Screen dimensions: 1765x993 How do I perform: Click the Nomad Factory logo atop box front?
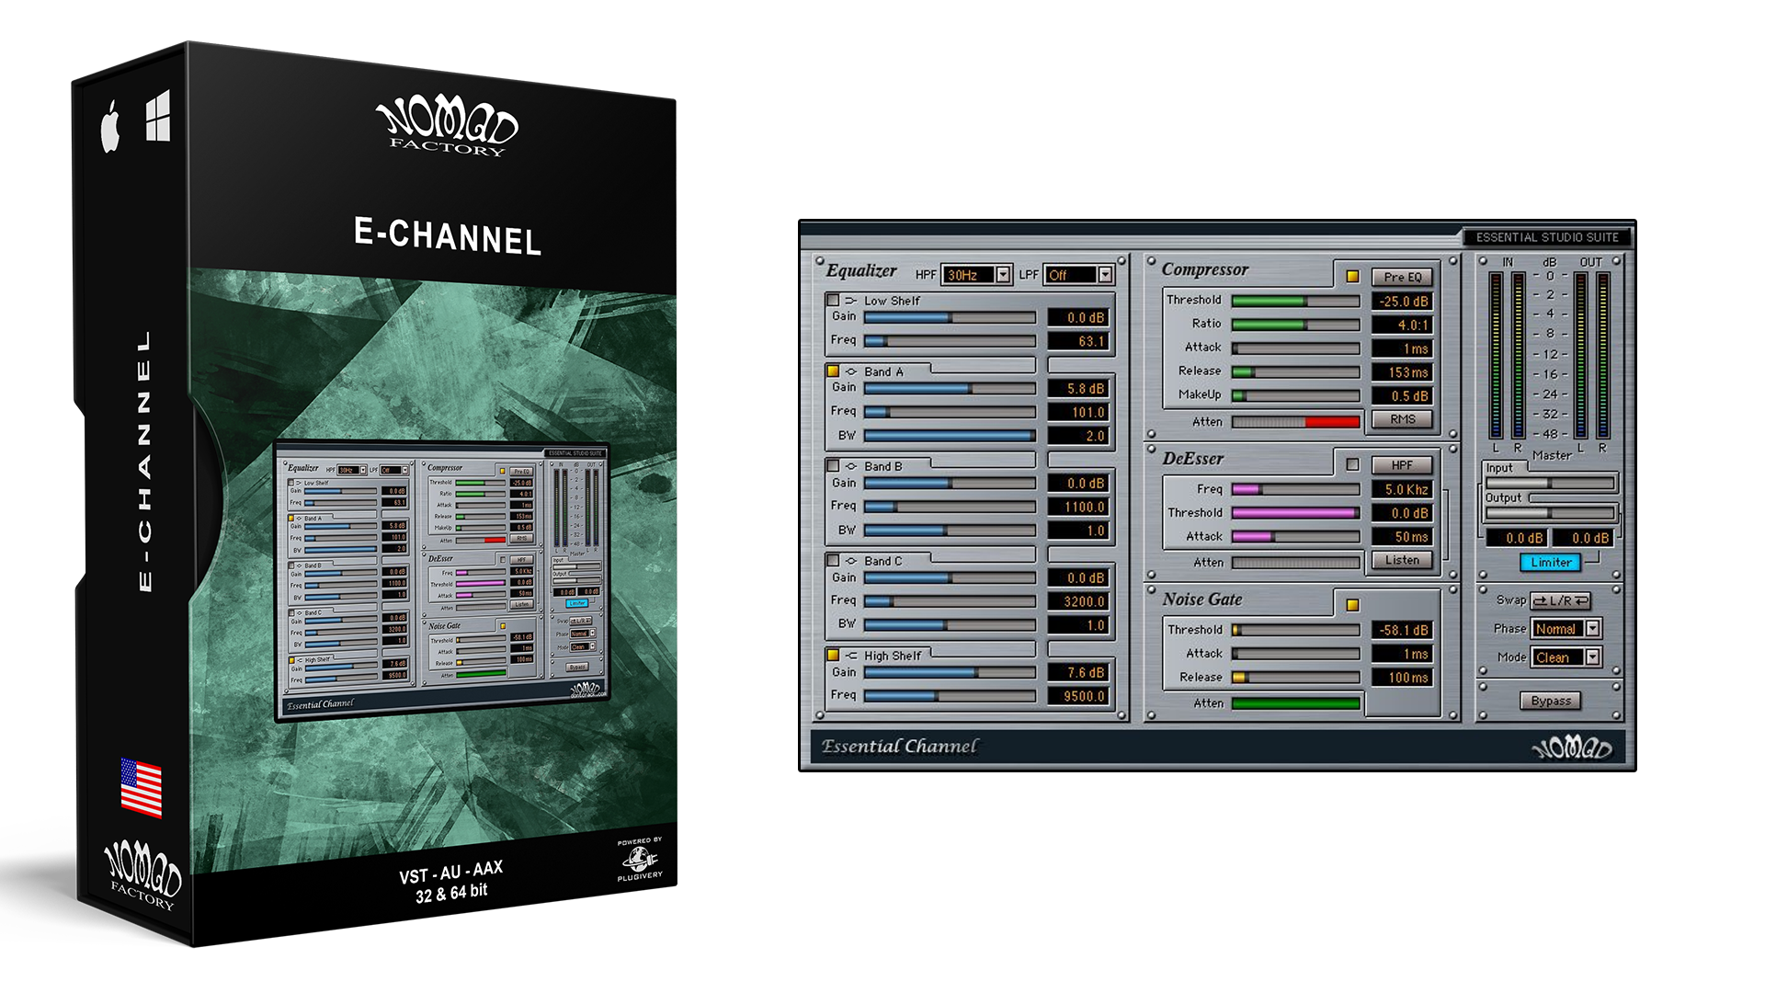[447, 127]
